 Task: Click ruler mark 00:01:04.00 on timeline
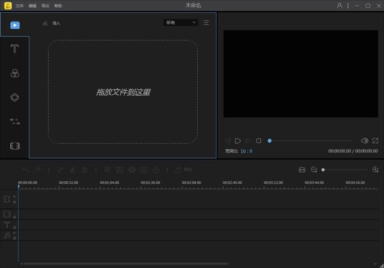coord(109,182)
